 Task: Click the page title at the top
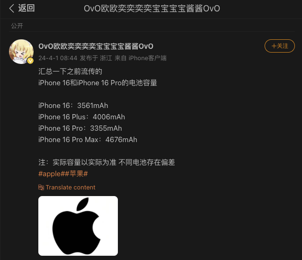(x=152, y=9)
